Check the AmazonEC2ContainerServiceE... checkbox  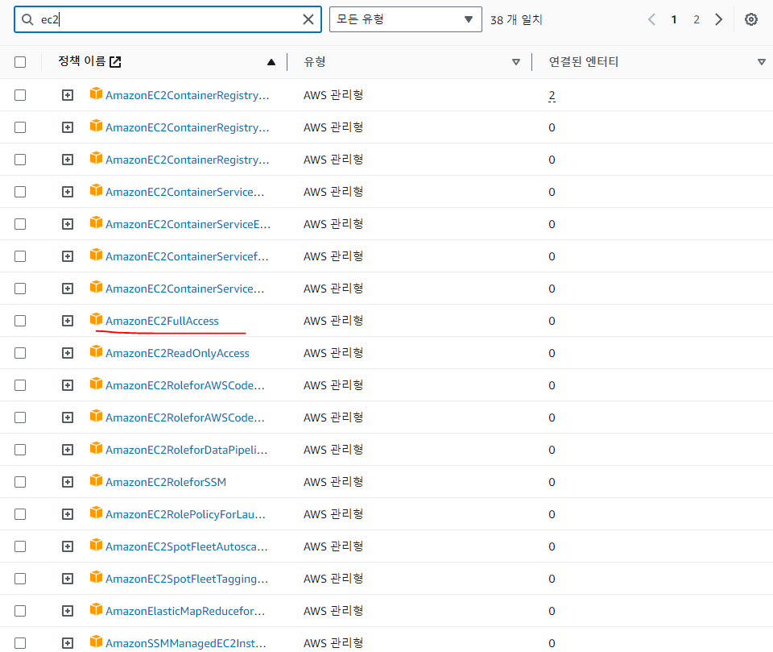coord(20,224)
